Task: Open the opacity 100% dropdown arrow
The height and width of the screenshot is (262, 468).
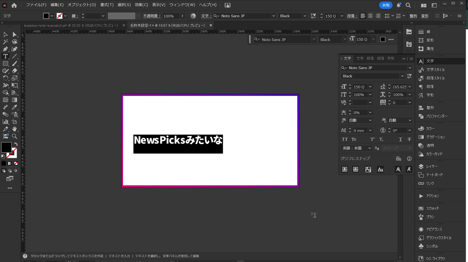Action: [x=182, y=16]
